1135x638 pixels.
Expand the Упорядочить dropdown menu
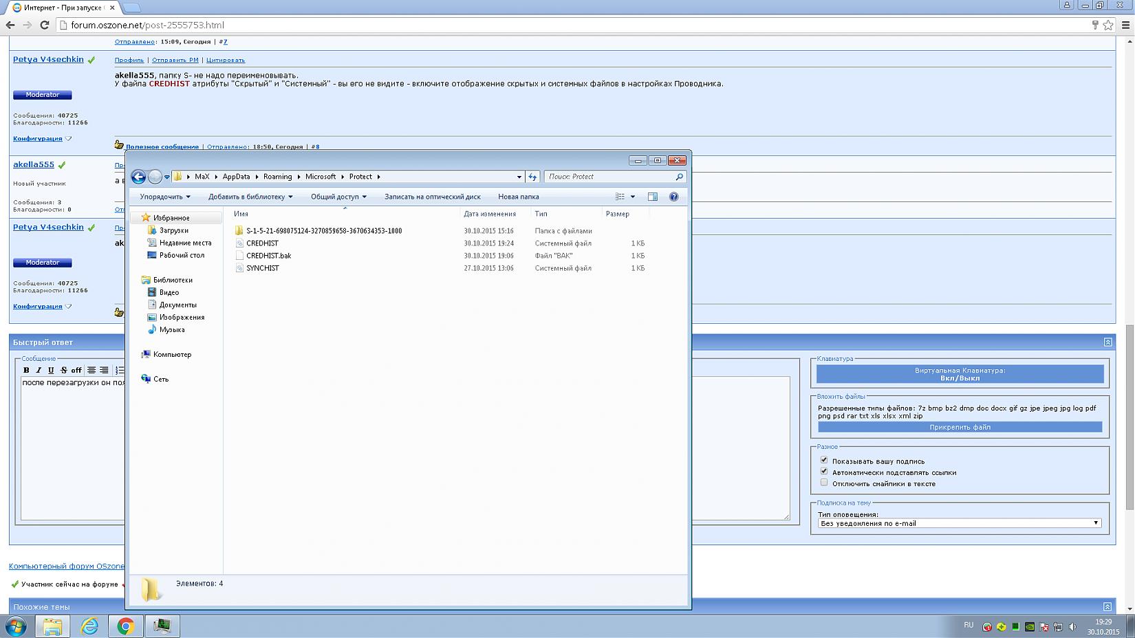[x=165, y=197]
